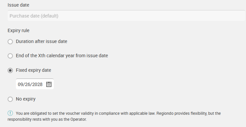
Task: Click the word "Operator" ending the notice
Action: tap(78, 119)
